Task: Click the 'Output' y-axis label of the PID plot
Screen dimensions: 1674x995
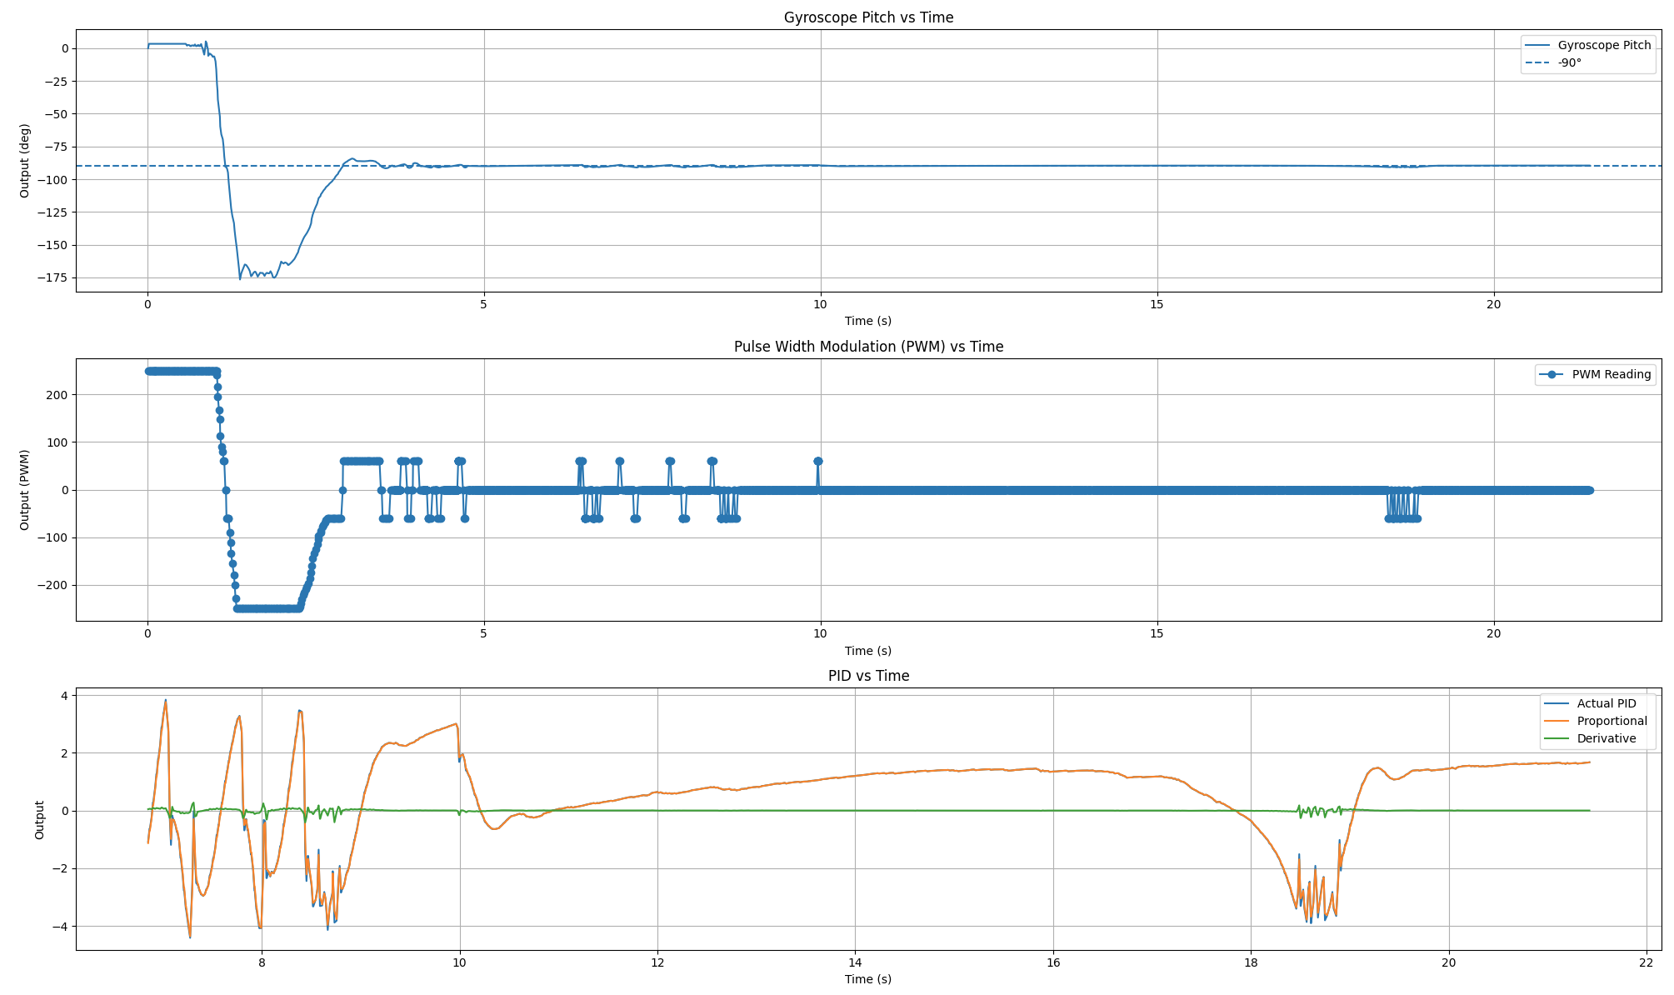Action: click(40, 819)
